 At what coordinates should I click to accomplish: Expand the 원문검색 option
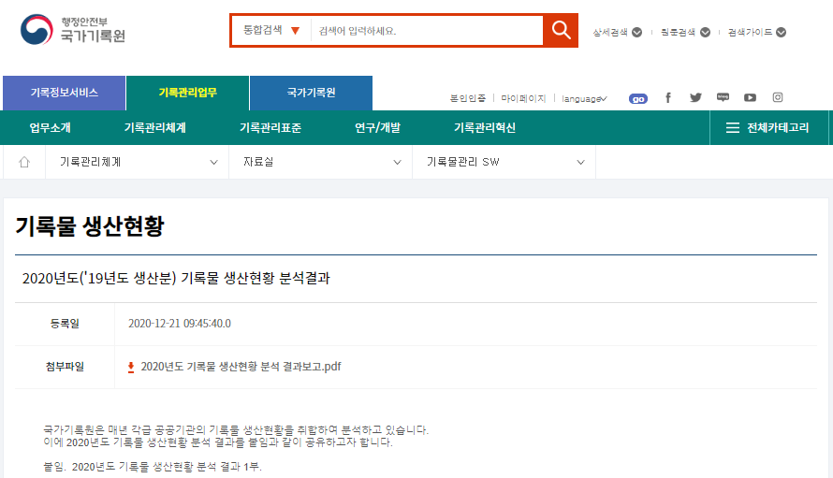coord(685,33)
